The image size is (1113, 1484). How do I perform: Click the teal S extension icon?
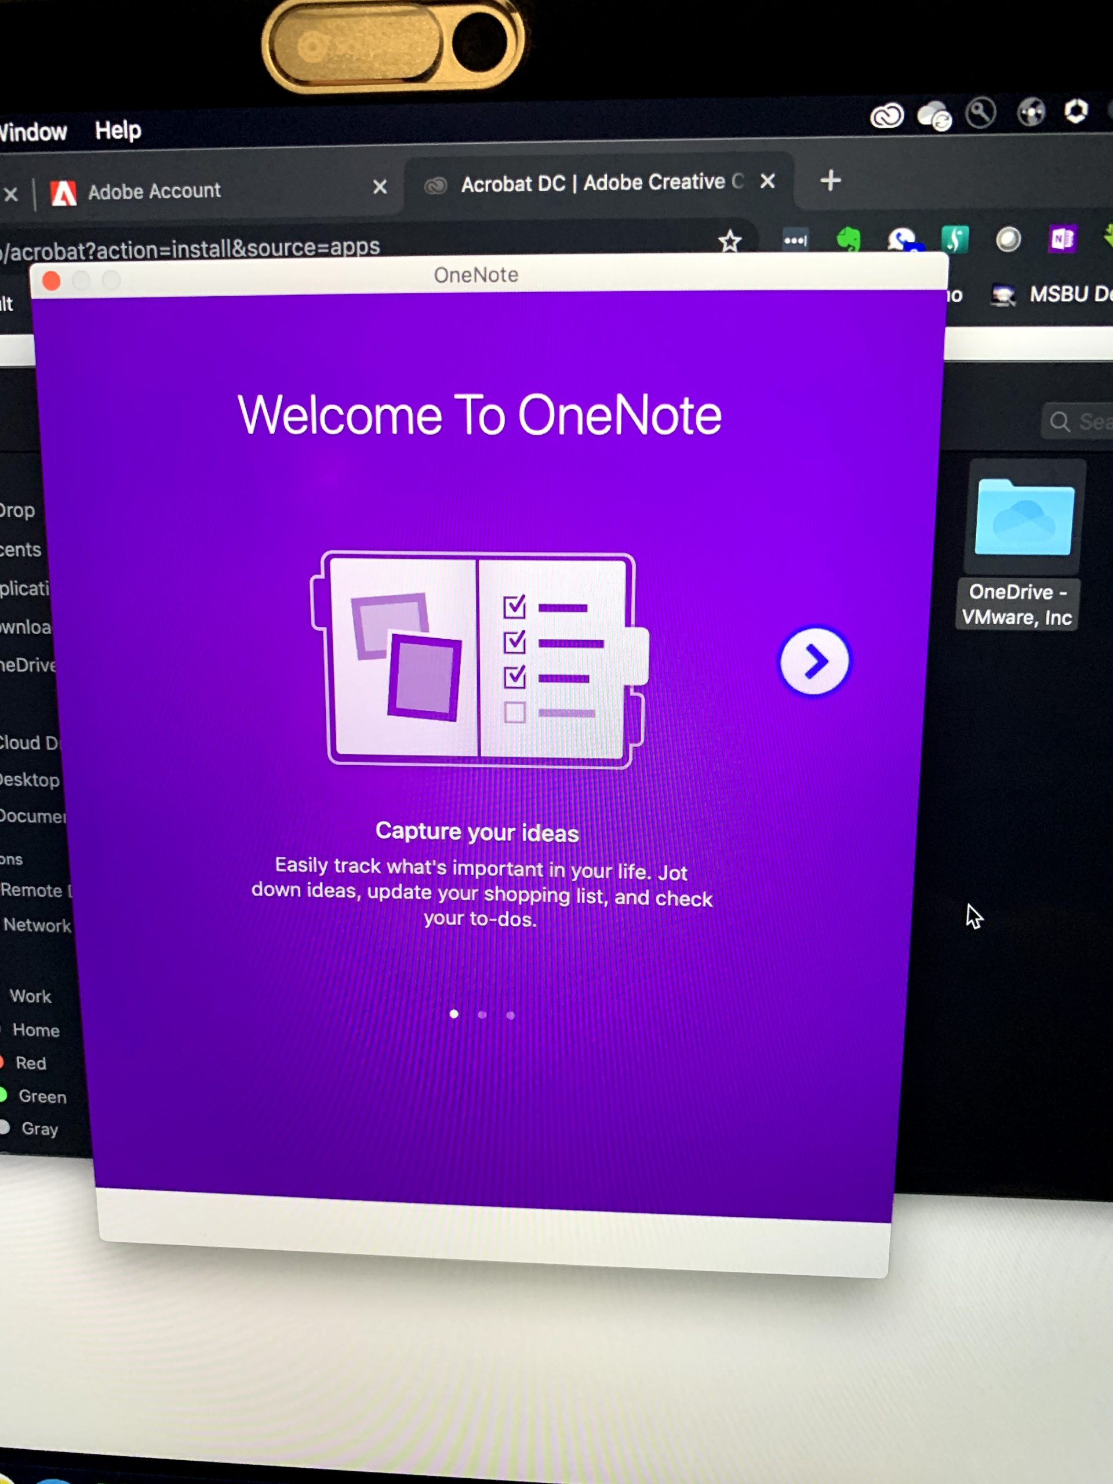point(955,239)
